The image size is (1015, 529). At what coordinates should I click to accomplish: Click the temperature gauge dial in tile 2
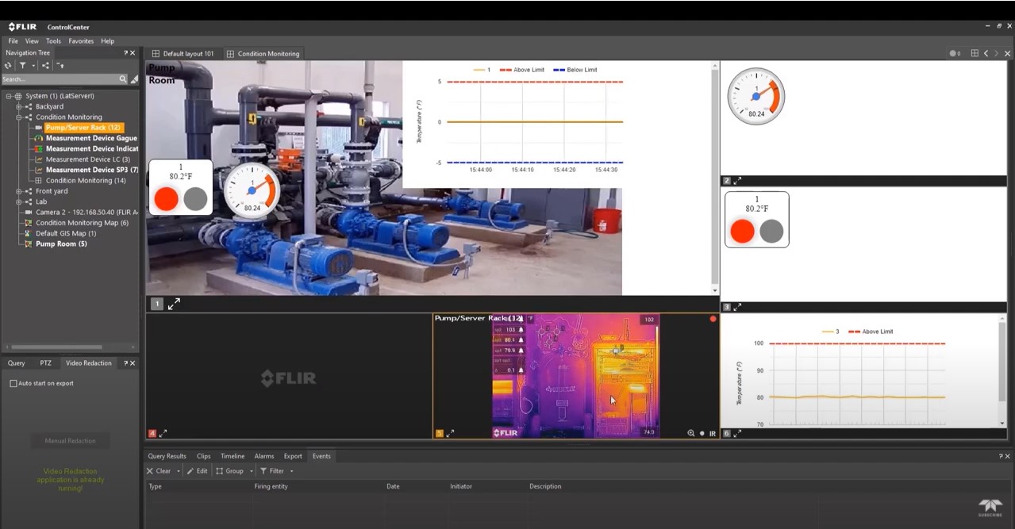pos(756,96)
